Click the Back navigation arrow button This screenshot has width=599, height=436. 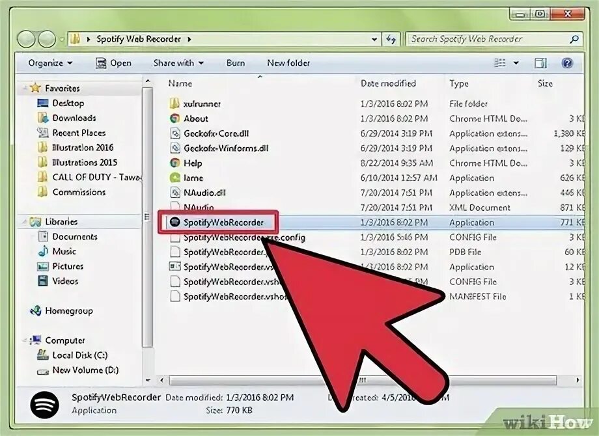point(26,39)
